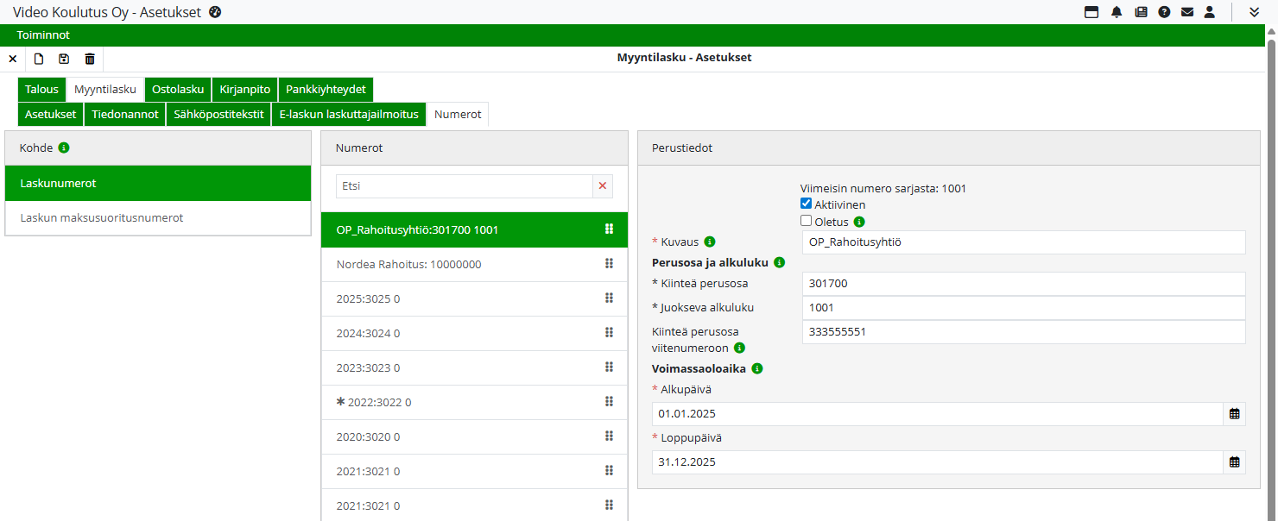Viewport: 1278px width, 521px height.
Task: Click the save floppy disk icon
Action: pos(64,59)
